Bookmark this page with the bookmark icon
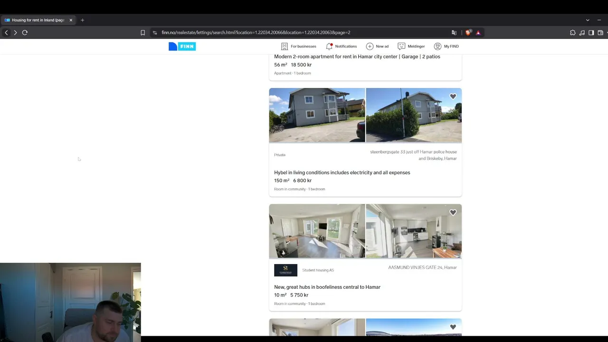Image resolution: width=608 pixels, height=342 pixels. (142, 33)
